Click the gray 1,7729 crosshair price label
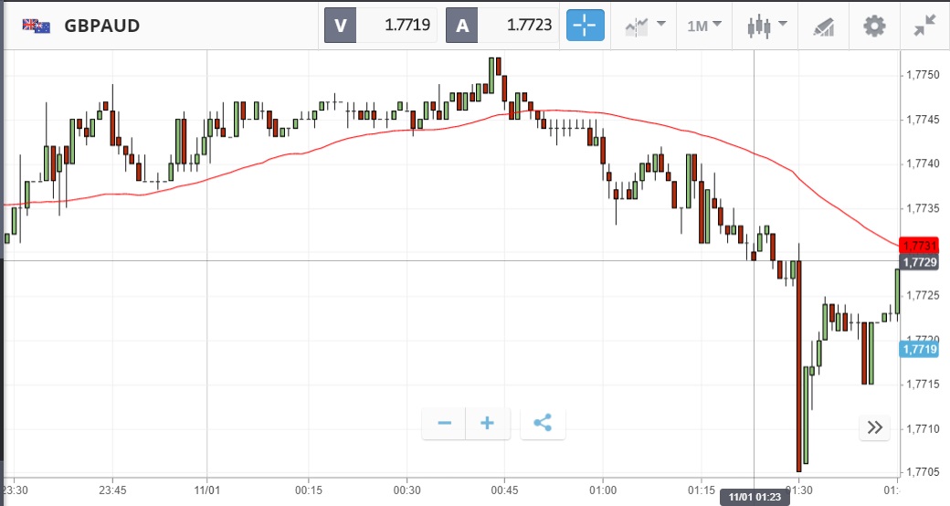 pyautogui.click(x=918, y=262)
